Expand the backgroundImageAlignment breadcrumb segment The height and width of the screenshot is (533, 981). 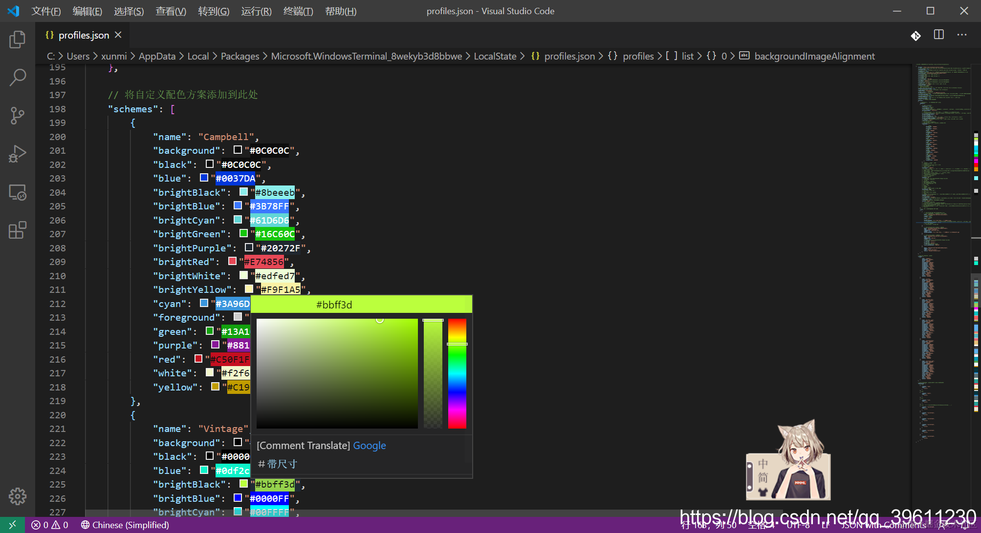click(814, 56)
